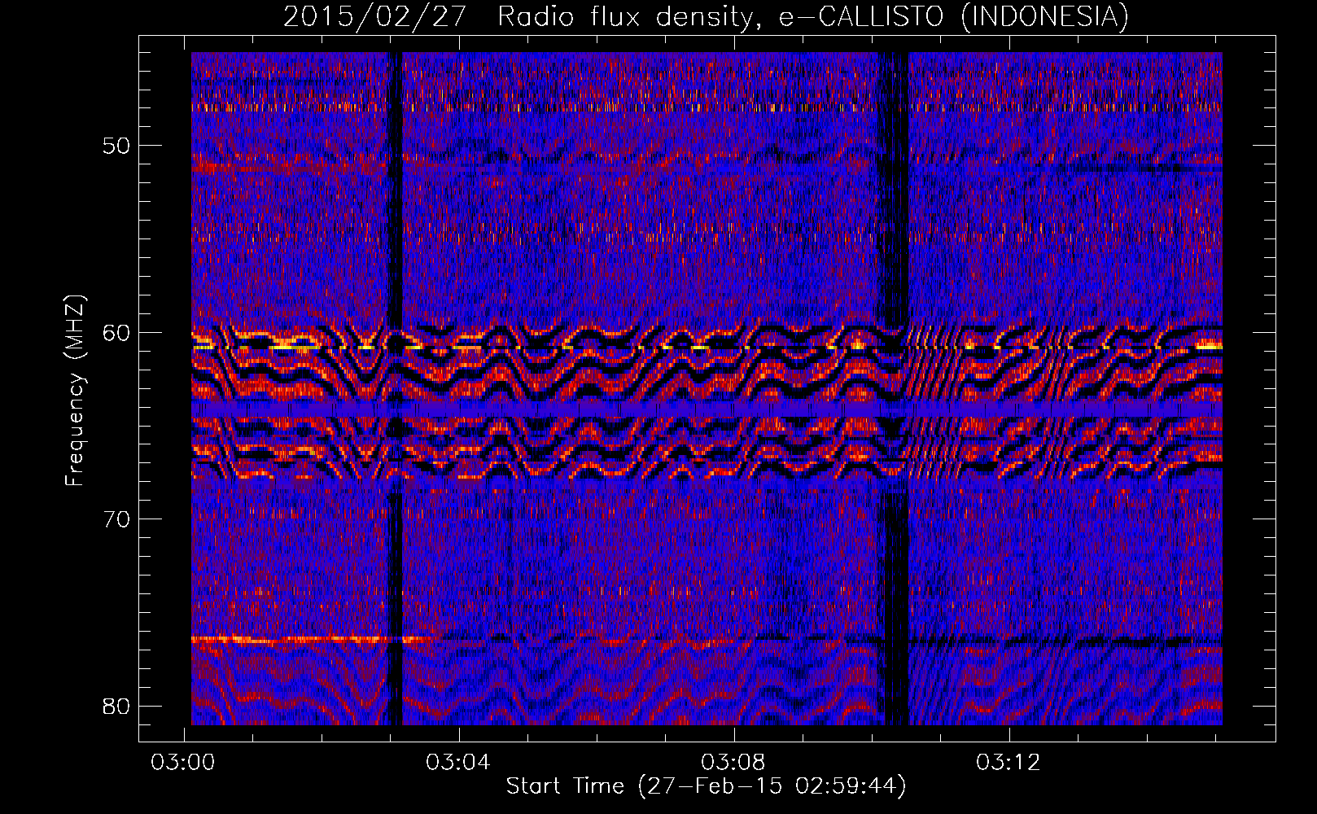Click the "Start Time (27-Feb-15 02:59:44)" axis label

[706, 786]
